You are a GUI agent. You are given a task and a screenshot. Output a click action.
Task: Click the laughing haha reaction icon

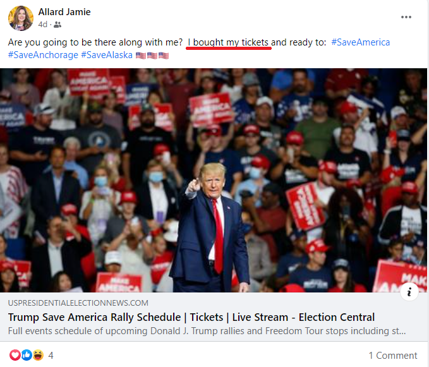click(39, 355)
